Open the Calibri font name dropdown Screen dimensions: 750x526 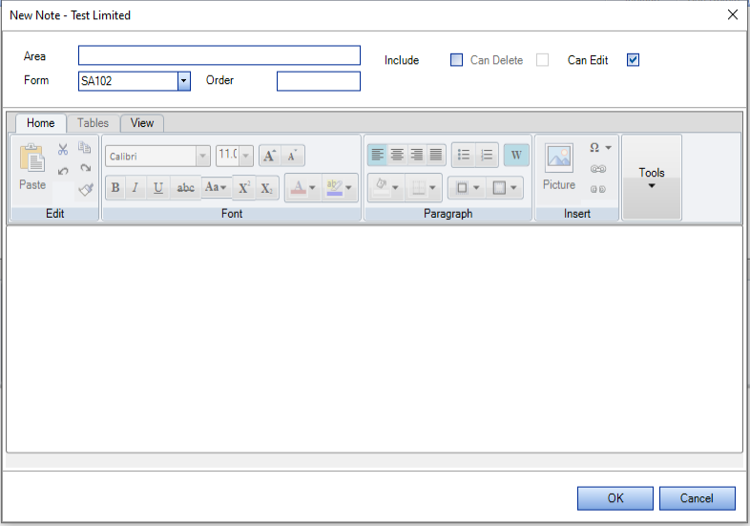tap(203, 156)
